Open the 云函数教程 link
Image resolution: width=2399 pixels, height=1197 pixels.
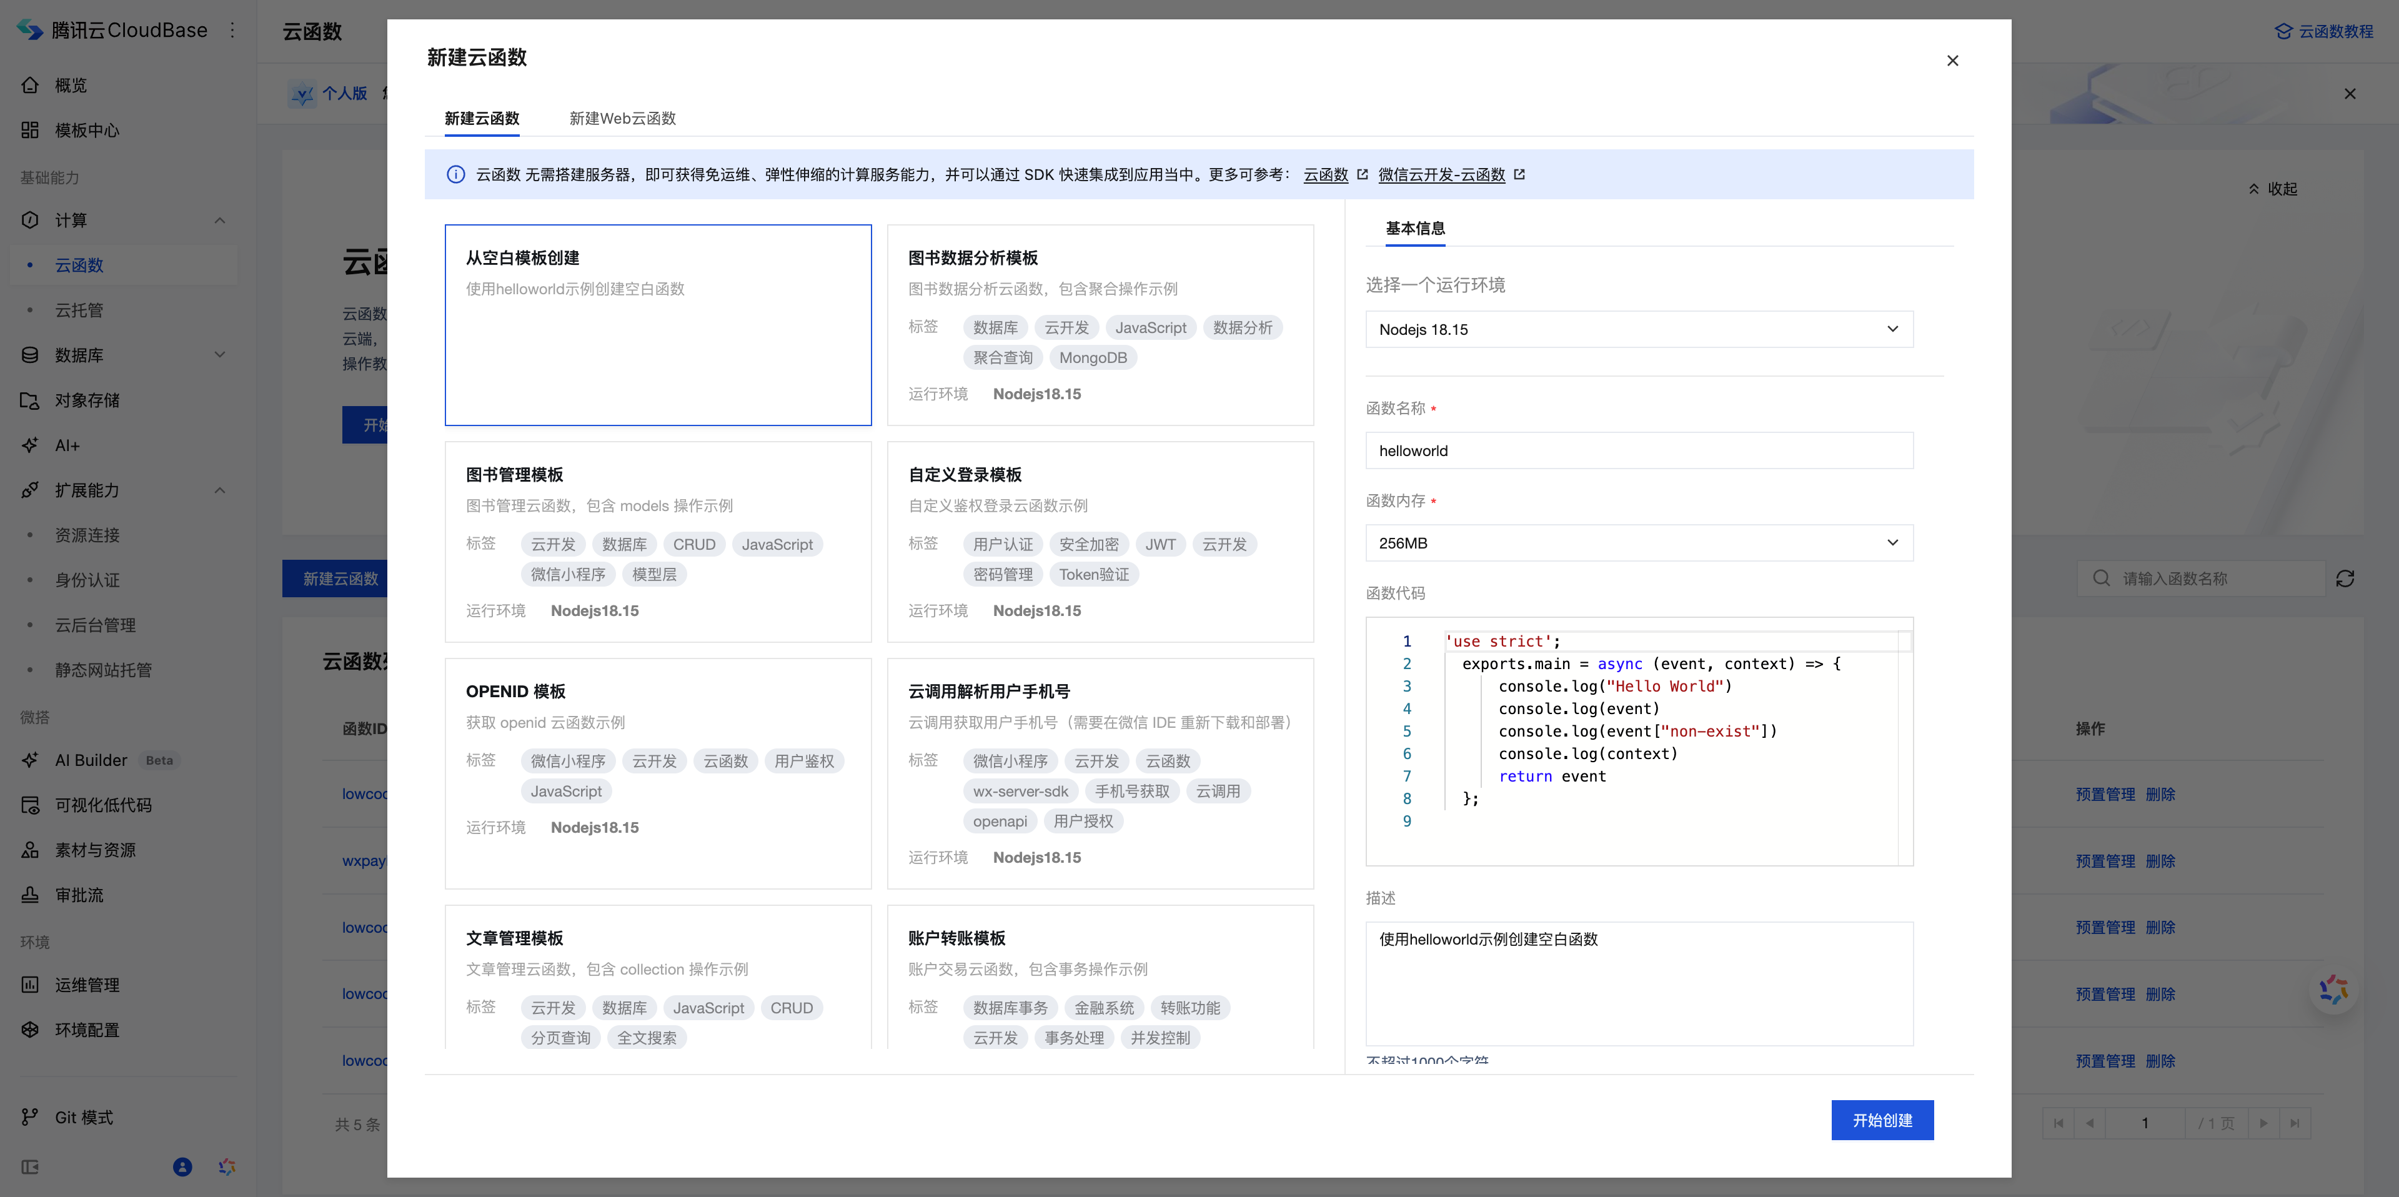click(2323, 31)
